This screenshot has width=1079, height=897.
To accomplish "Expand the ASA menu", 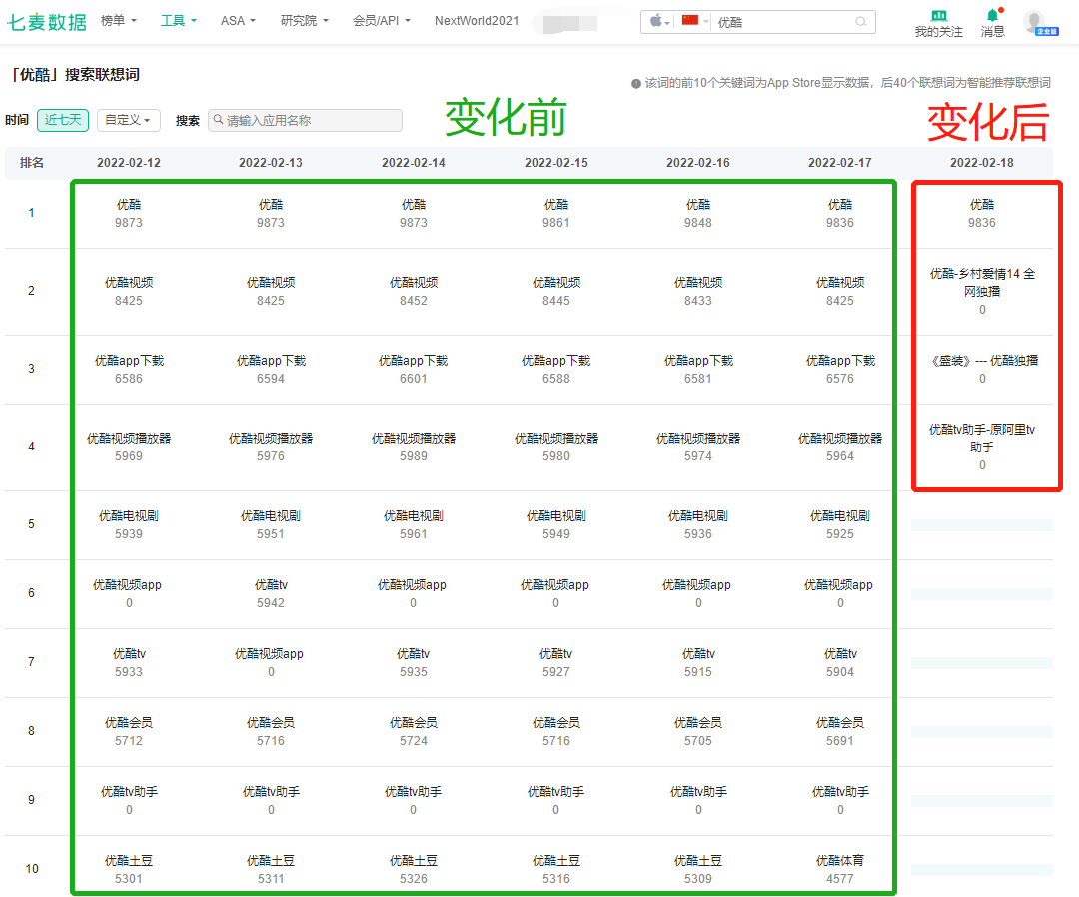I will pyautogui.click(x=238, y=21).
